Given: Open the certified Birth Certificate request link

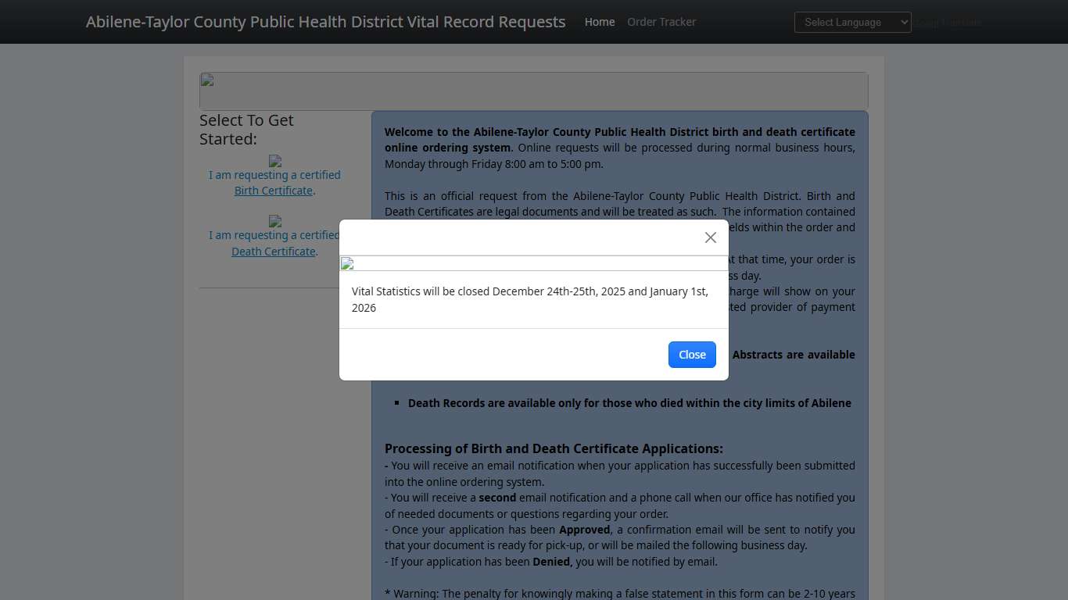Looking at the screenshot, I should [x=273, y=190].
